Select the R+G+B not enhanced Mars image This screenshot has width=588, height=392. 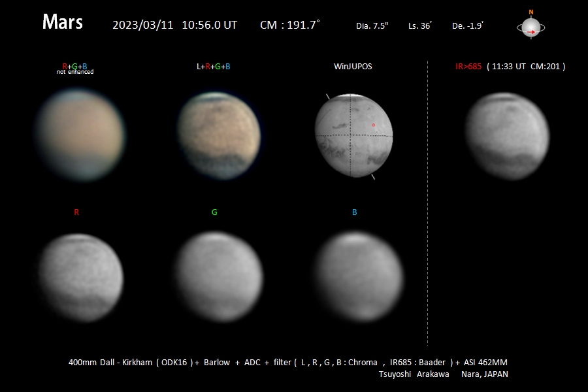tap(80, 135)
